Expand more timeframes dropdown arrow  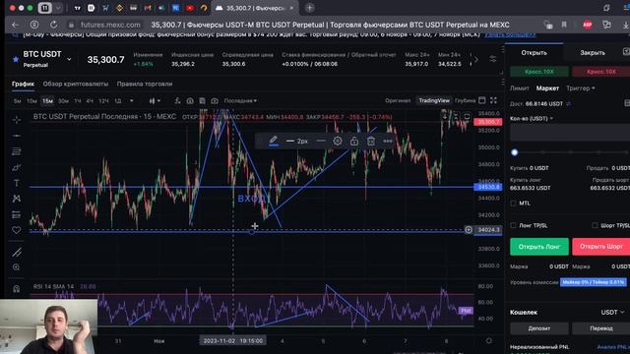coord(131,100)
